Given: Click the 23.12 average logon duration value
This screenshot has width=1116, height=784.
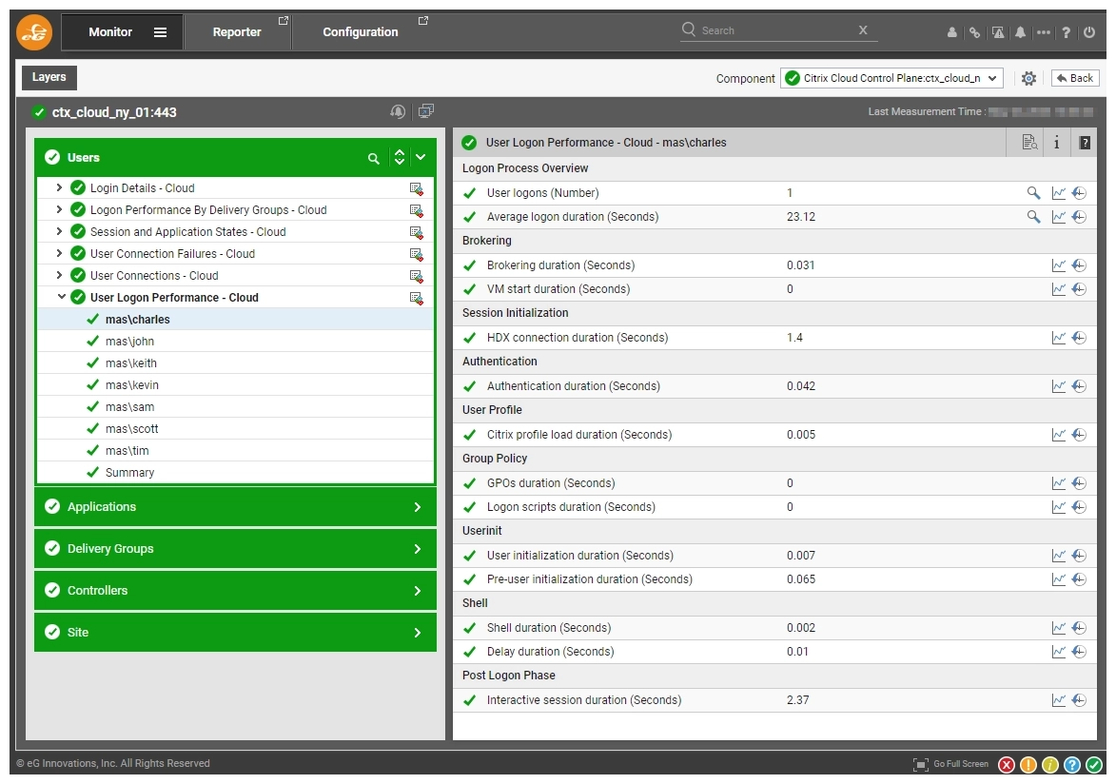Looking at the screenshot, I should [x=801, y=217].
